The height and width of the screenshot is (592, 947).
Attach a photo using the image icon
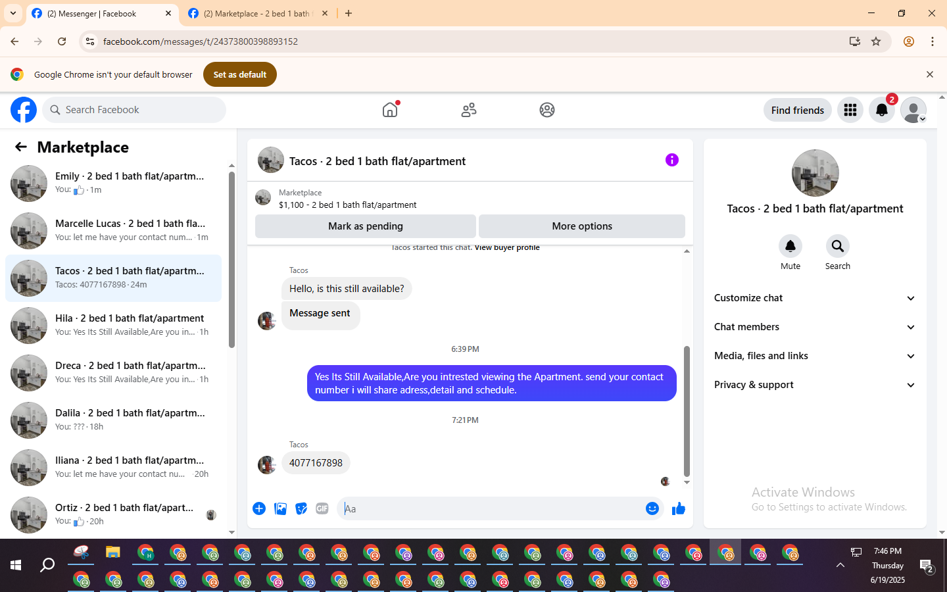(x=280, y=508)
